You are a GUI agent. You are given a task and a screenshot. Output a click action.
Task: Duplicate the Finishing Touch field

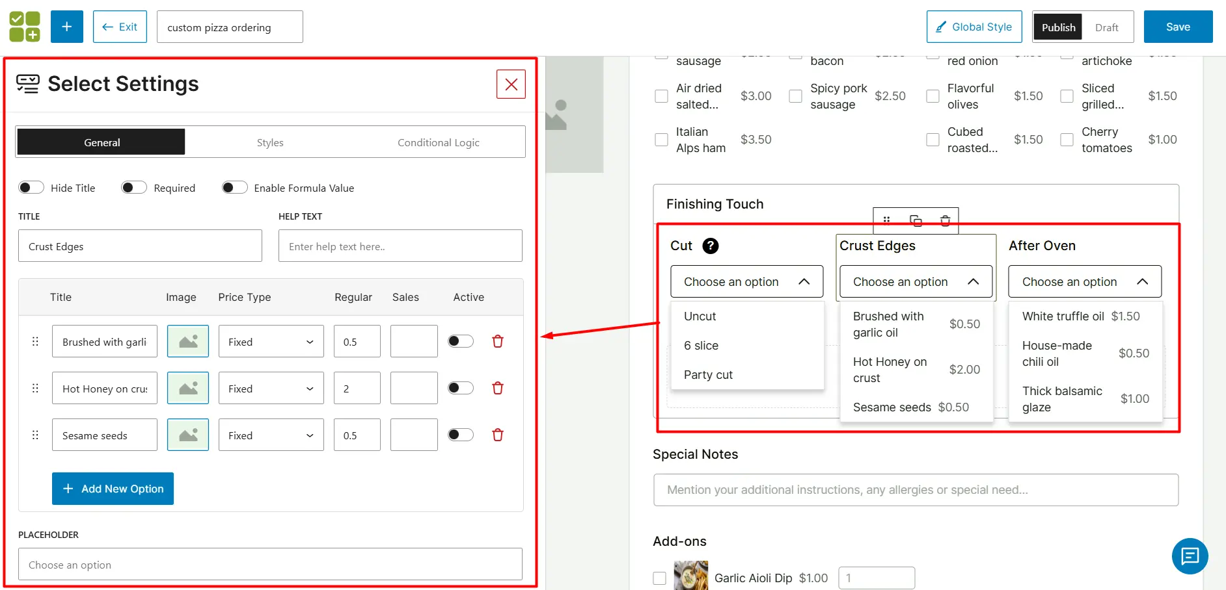(x=916, y=220)
